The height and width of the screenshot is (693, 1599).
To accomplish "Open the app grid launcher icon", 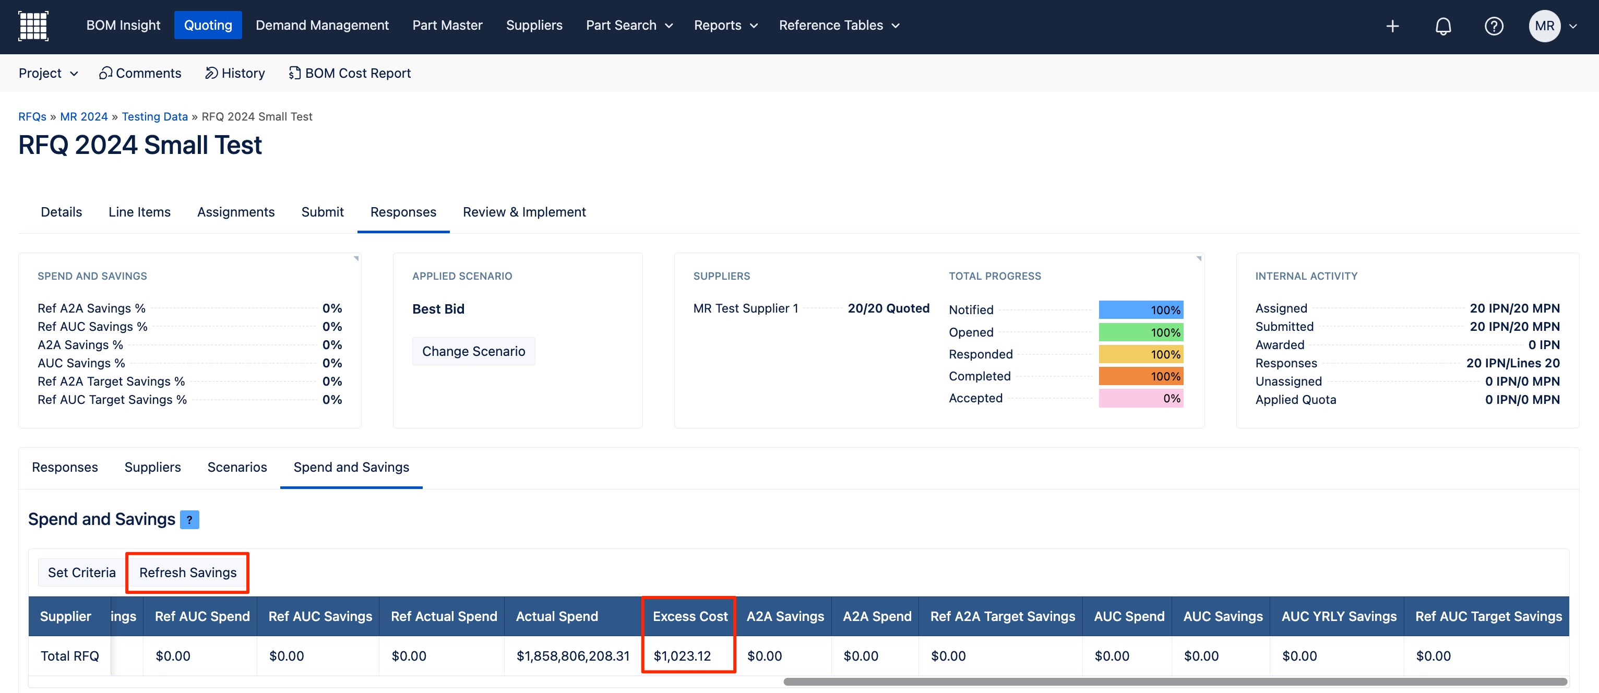I will 33,26.
